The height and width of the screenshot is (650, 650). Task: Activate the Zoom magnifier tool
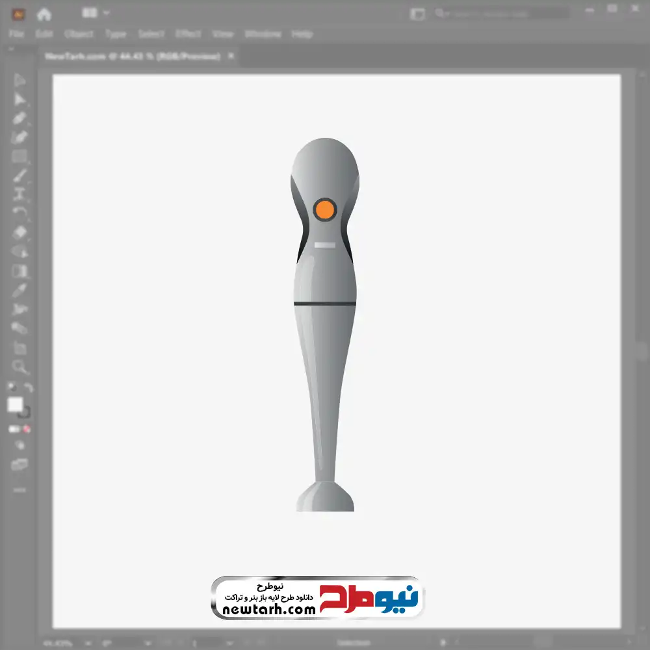click(x=19, y=367)
